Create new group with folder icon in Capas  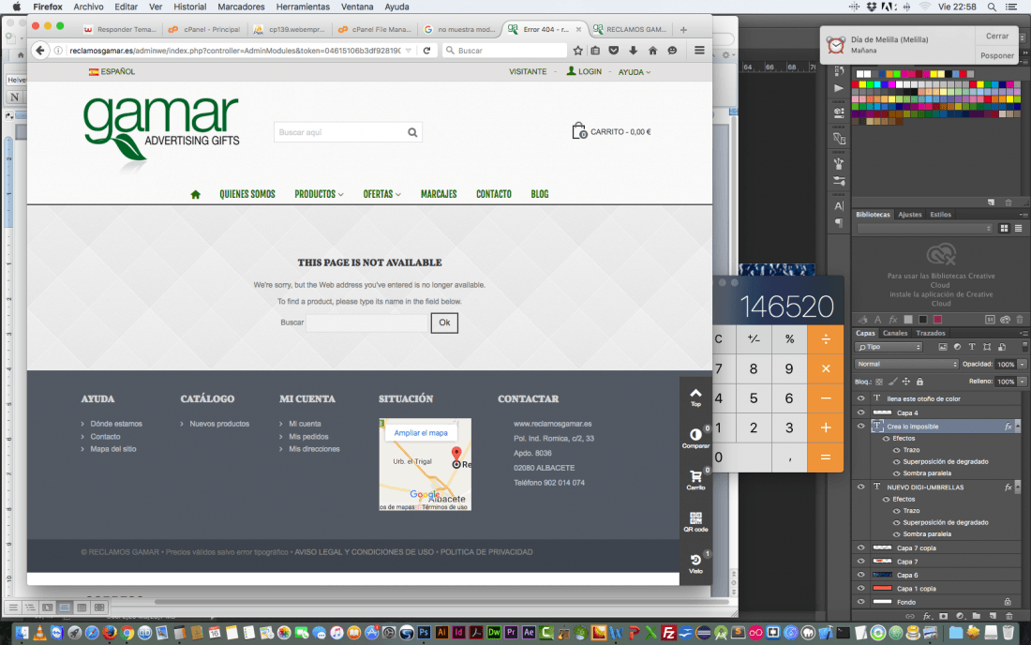[x=977, y=617]
